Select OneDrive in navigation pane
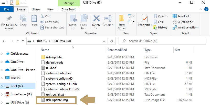The image size is (210, 105). click(x=17, y=62)
